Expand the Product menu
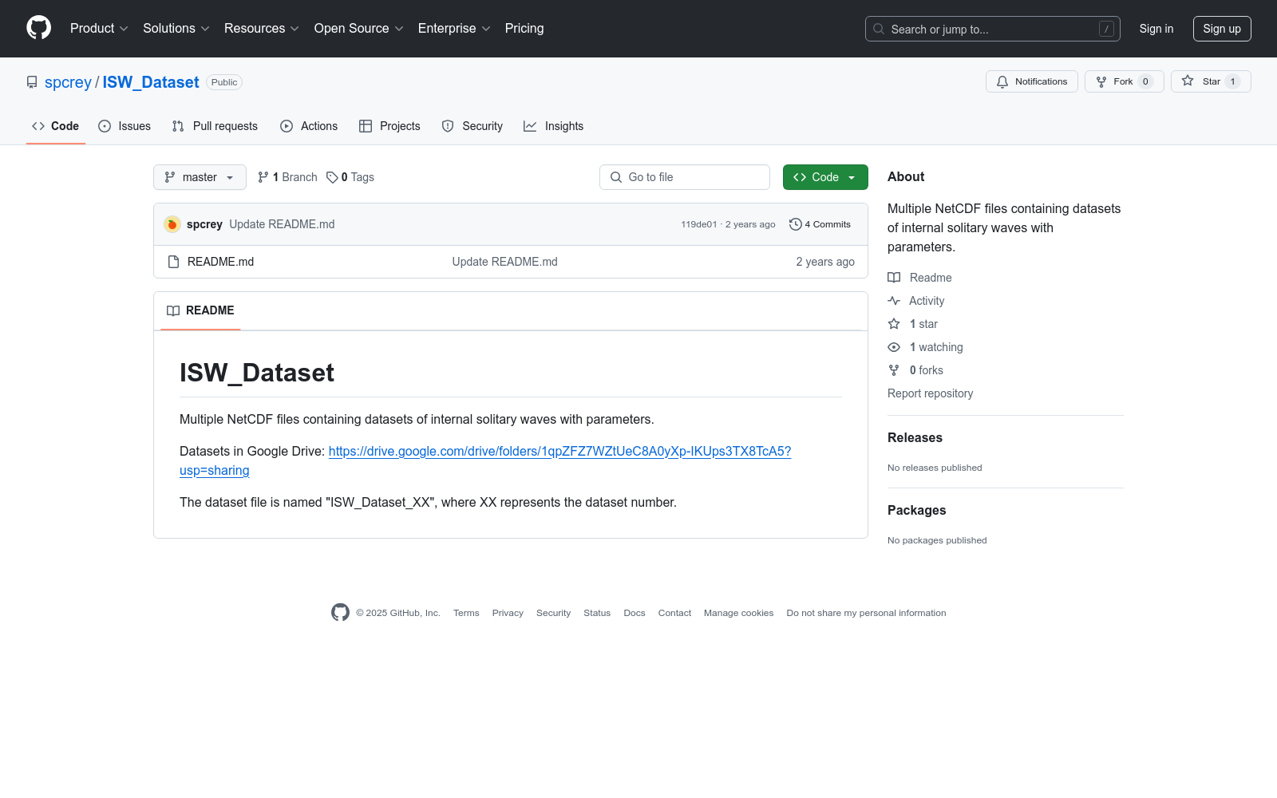Image resolution: width=1277 pixels, height=798 pixels. pos(99,28)
